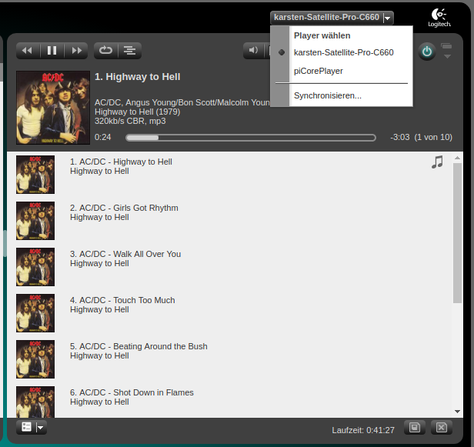Open Synchronisieren... from the player menu

(328, 96)
